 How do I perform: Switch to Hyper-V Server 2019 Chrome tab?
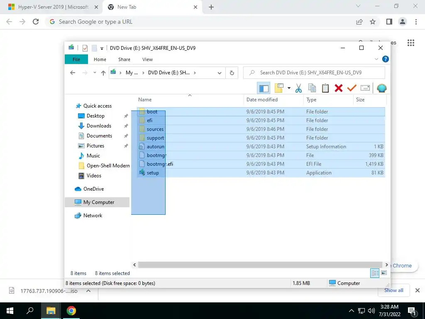54,7
